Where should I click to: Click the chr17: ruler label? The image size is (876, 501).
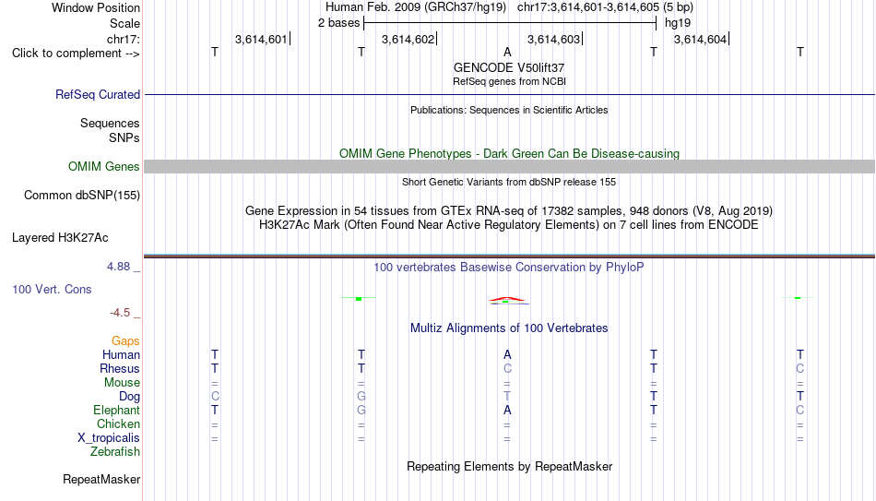tap(123, 39)
